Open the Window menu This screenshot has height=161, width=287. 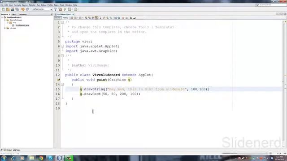[69, 5]
